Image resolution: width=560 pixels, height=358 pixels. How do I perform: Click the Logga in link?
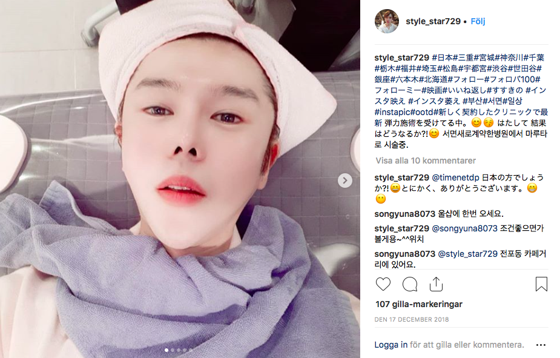[390, 345]
